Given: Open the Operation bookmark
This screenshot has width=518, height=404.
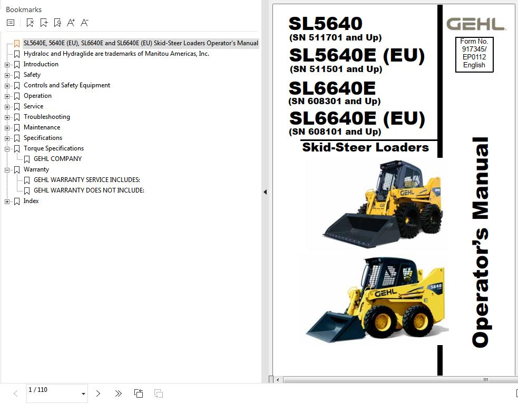Looking at the screenshot, I should [37, 96].
